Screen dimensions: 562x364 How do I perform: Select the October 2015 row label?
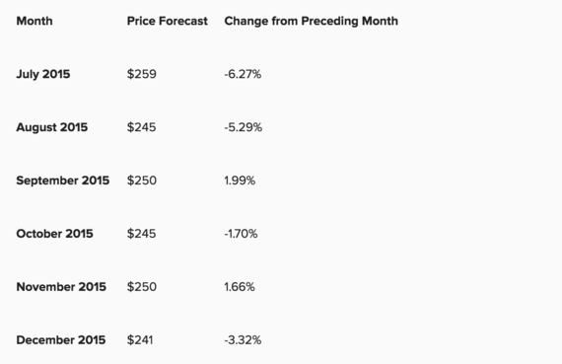click(x=54, y=234)
